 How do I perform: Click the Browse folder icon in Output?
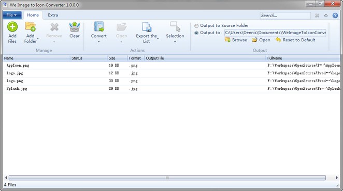[227, 40]
